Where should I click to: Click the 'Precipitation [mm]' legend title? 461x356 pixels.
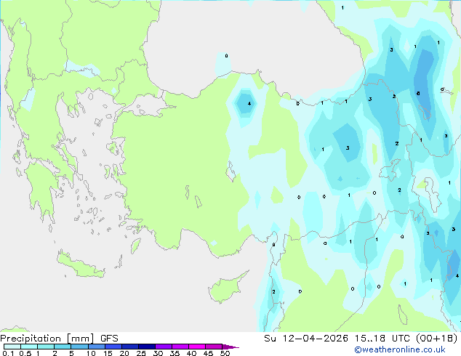tap(47, 339)
